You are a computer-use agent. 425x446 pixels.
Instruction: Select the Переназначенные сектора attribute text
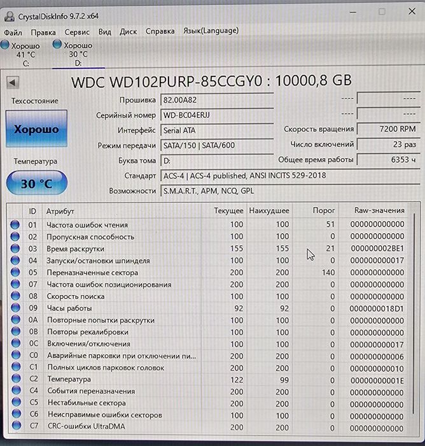(x=92, y=273)
